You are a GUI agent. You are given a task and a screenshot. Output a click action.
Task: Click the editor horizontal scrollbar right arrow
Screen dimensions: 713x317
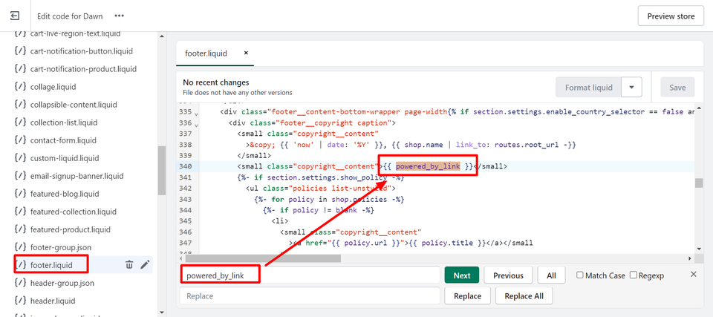point(690,258)
